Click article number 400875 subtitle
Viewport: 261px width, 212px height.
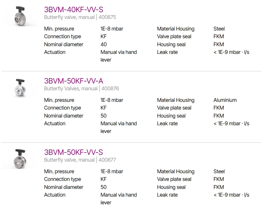[80, 17]
